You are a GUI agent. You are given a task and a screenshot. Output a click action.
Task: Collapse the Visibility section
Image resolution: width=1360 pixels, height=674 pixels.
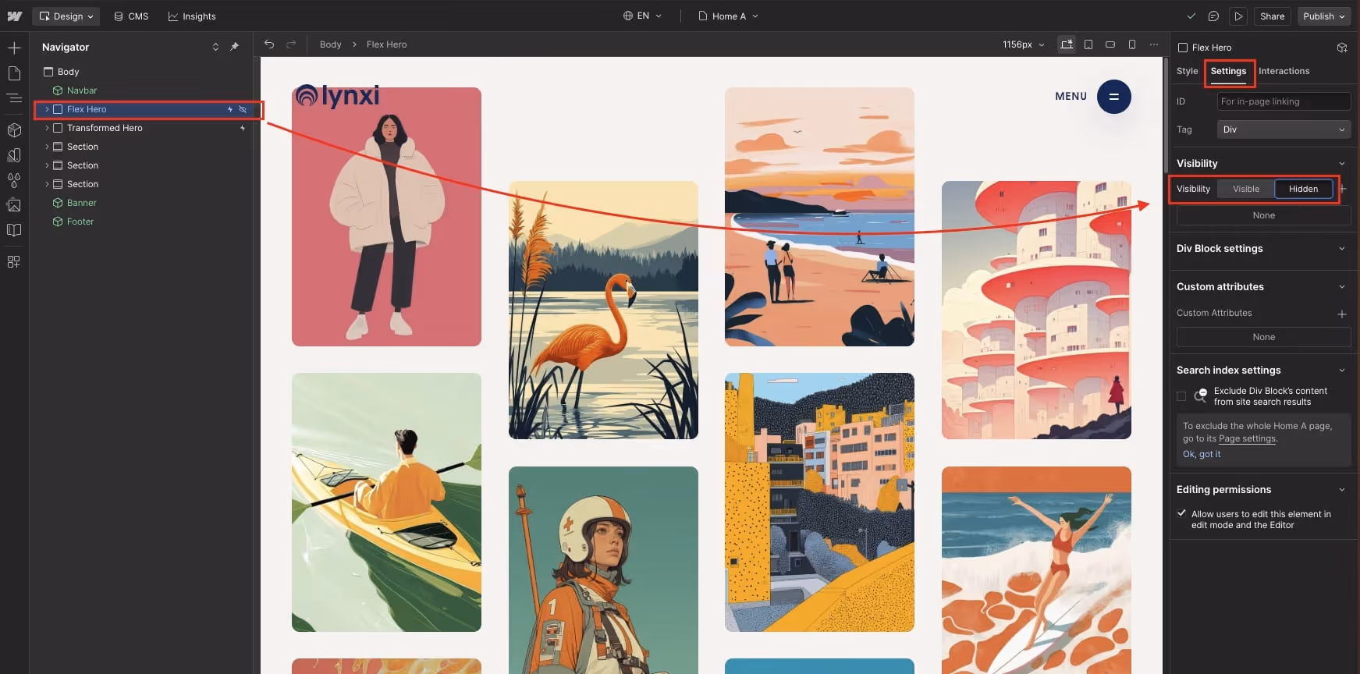click(1342, 164)
